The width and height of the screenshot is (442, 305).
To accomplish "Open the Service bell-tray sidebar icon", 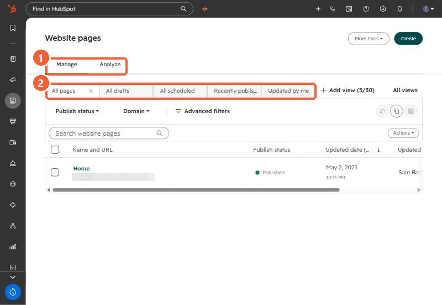I will 13,163.
